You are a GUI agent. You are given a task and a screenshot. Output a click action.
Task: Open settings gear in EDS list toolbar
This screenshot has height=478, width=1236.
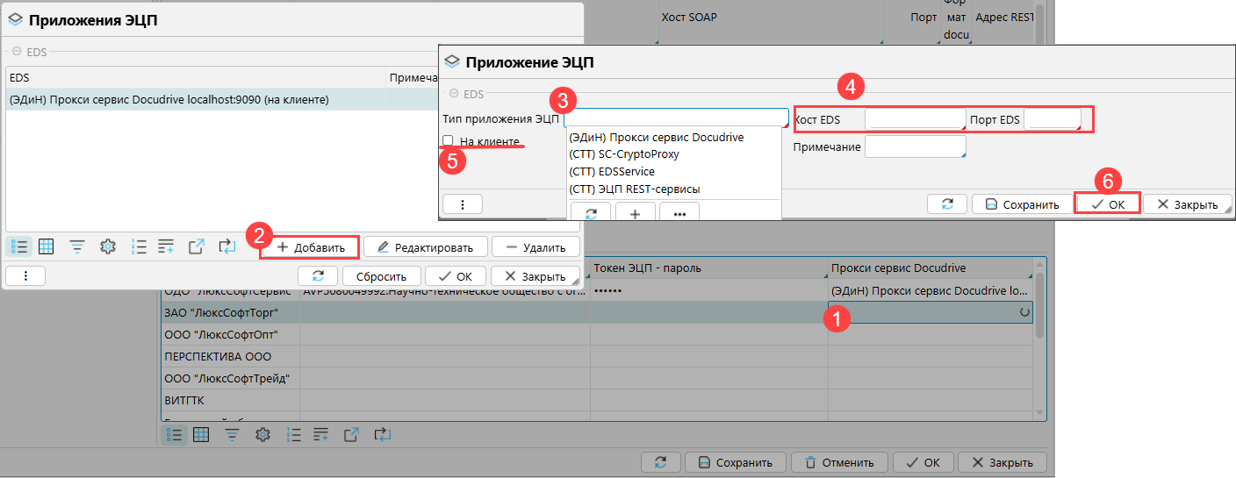[108, 247]
